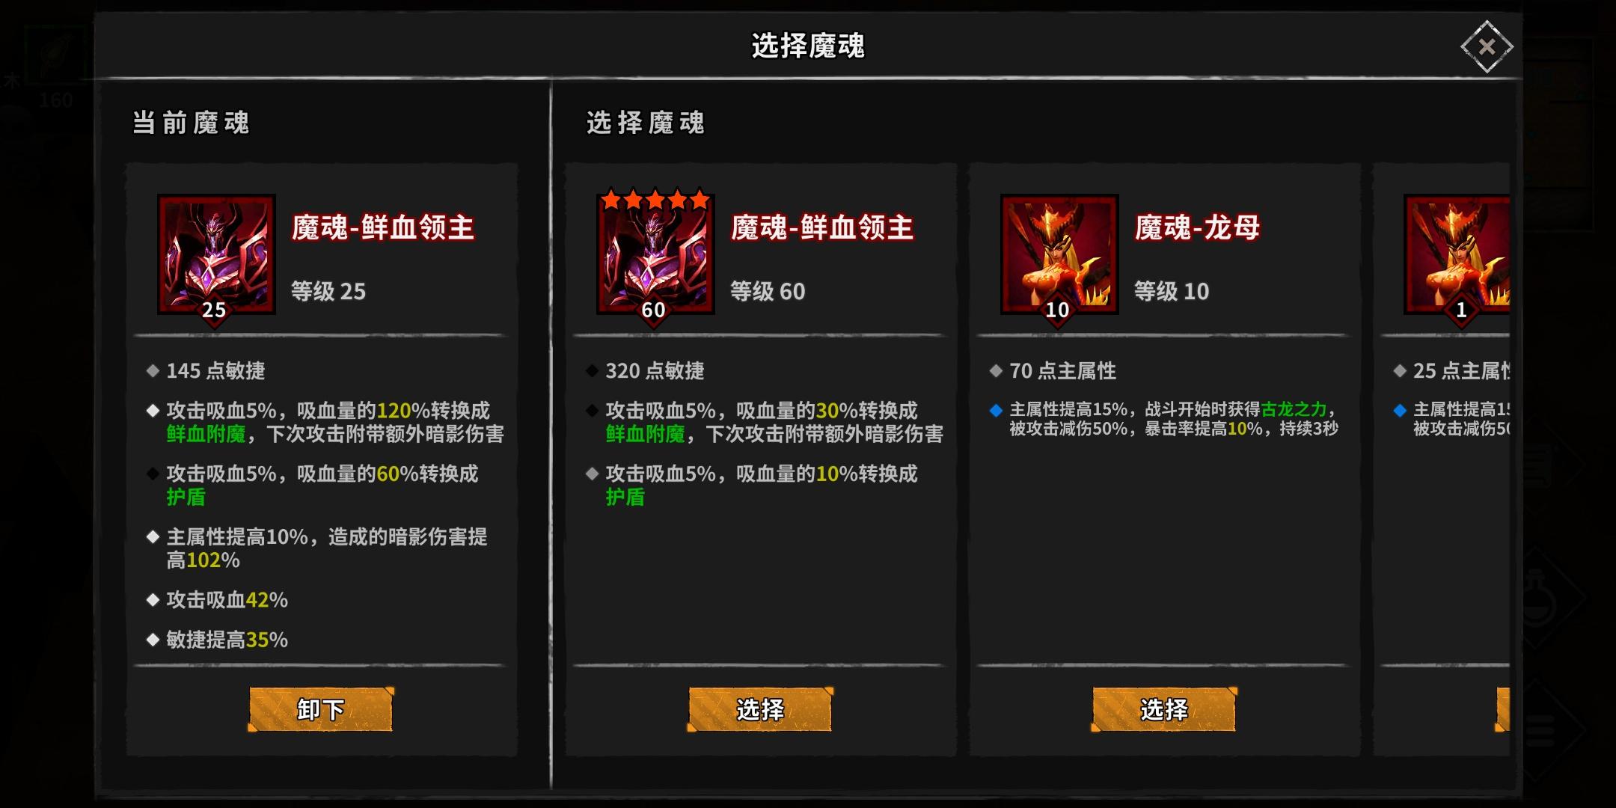Select the level 60 鲜血领主 soul button
This screenshot has height=808, width=1616.
[760, 709]
